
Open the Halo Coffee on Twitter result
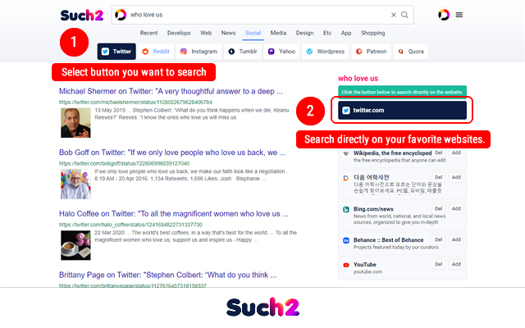pos(173,213)
